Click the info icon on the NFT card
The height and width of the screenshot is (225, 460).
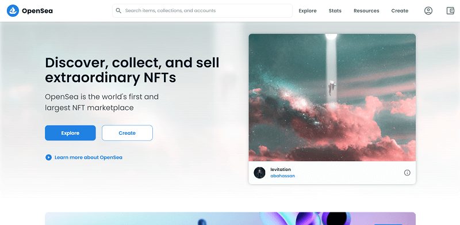407,173
